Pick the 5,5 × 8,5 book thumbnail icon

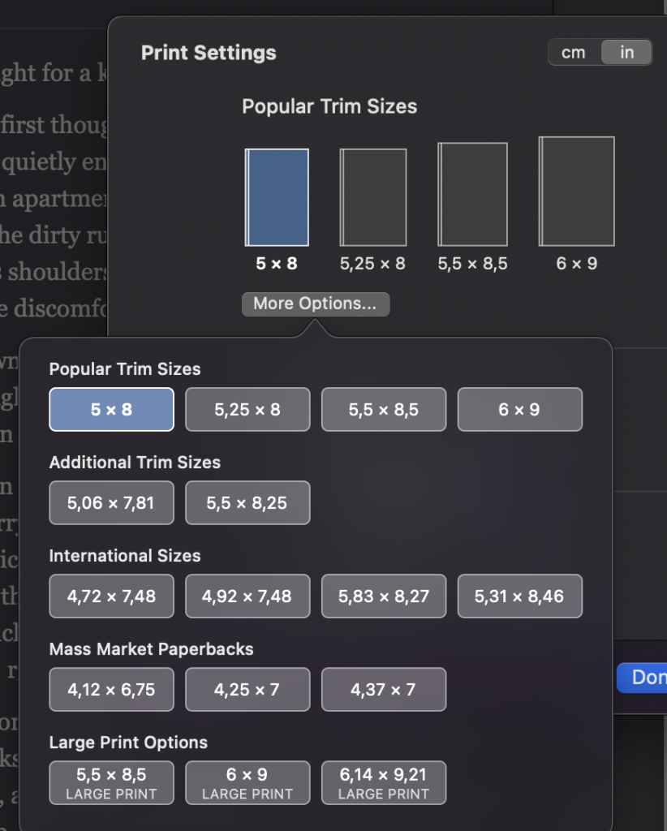point(472,195)
